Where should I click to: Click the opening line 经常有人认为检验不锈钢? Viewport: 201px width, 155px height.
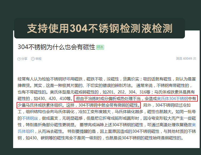pos(107,79)
